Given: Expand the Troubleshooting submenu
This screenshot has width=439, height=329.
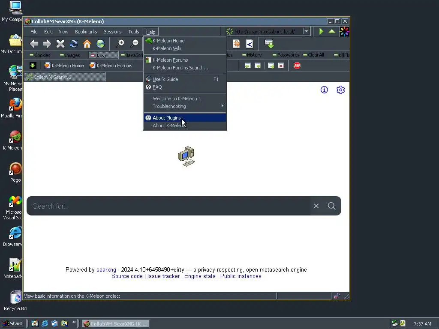Looking at the screenshot, I should [185, 106].
